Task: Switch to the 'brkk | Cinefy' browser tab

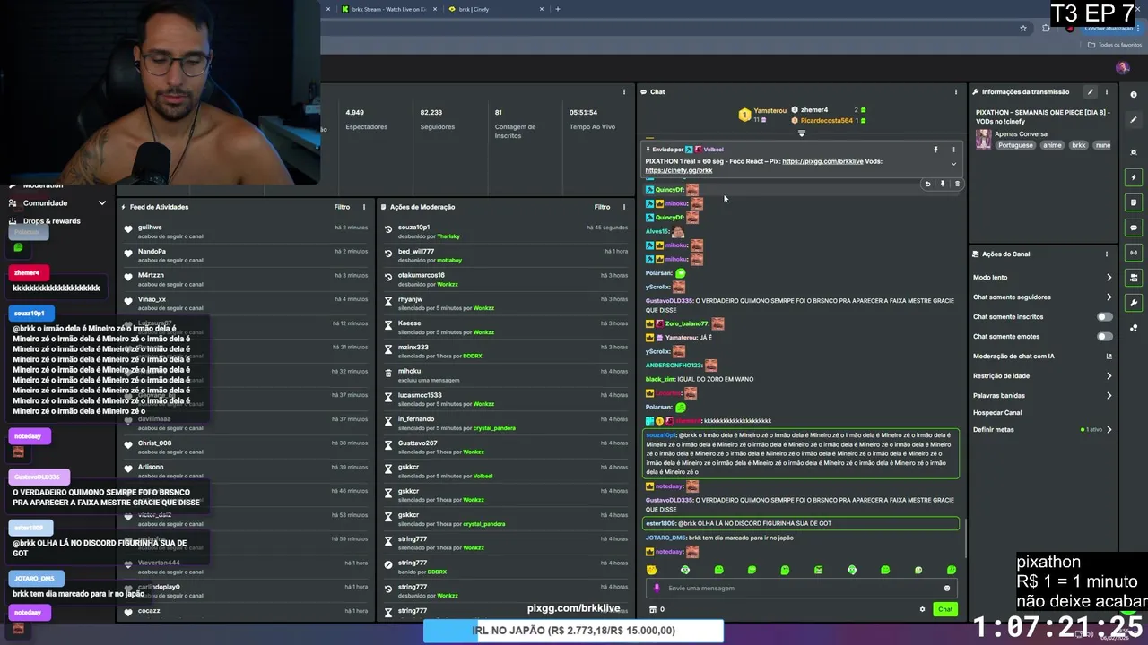Action: click(x=496, y=9)
